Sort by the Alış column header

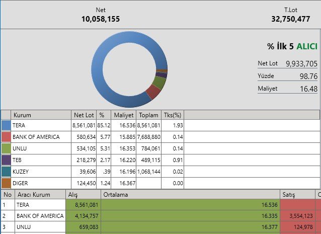tap(83, 194)
